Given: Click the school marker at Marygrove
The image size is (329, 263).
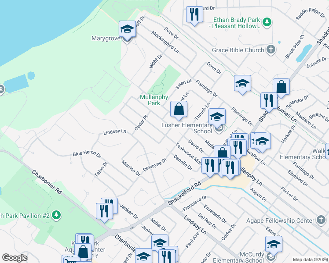Looking at the screenshot, I should point(127,30).
